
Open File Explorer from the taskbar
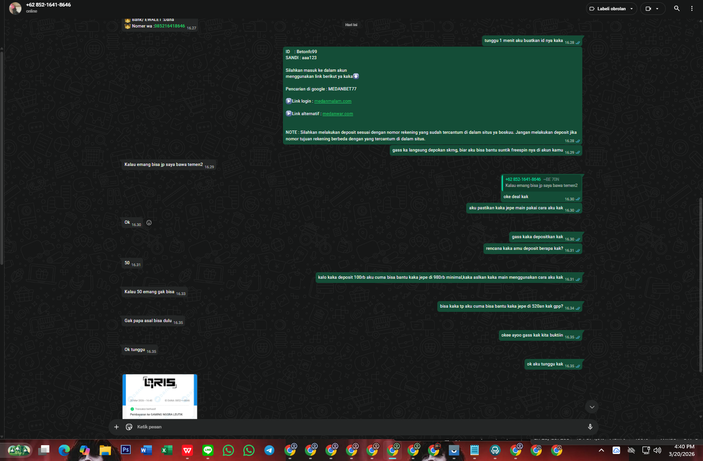105,451
